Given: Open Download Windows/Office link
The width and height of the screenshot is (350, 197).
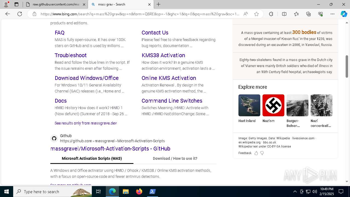Looking at the screenshot, I should (x=87, y=78).
